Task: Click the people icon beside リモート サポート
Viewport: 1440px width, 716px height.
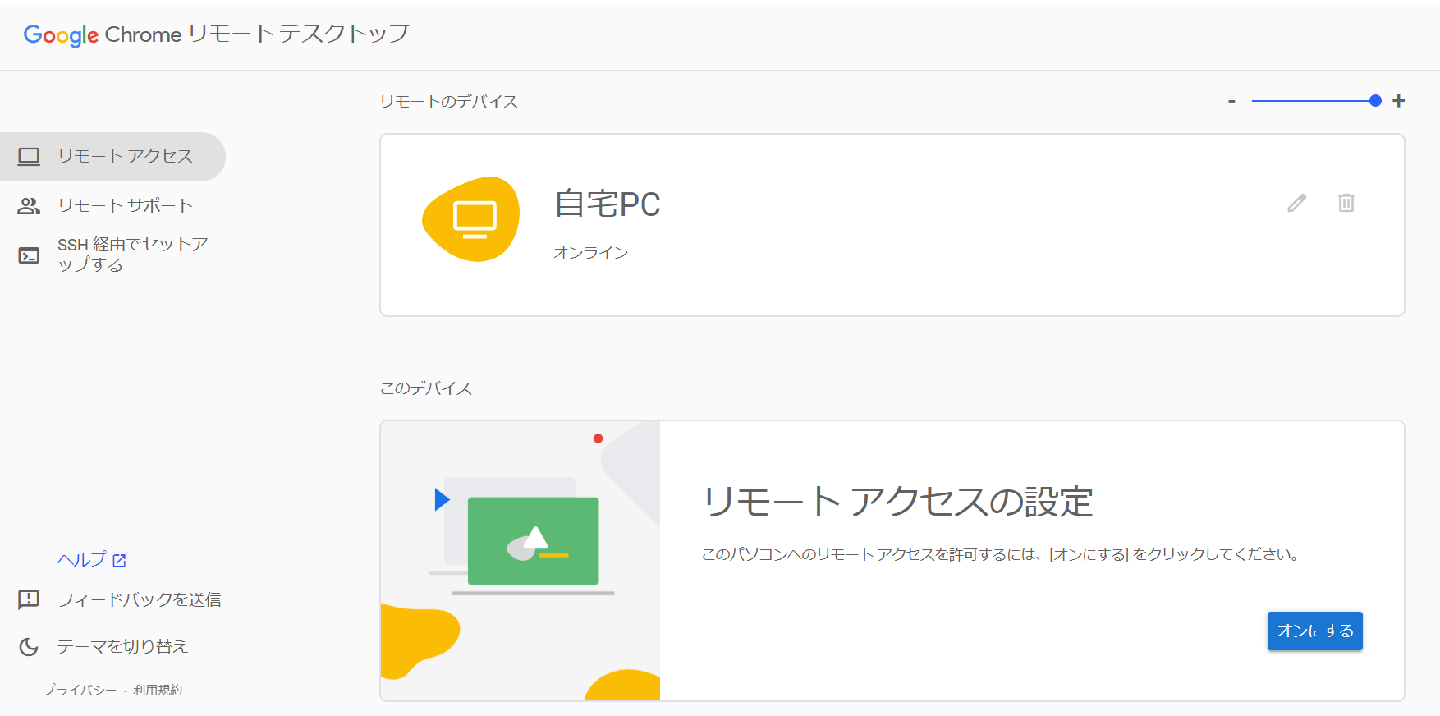Action: pos(29,205)
